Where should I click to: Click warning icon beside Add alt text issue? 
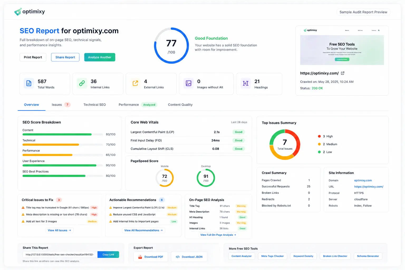coord(23,221)
